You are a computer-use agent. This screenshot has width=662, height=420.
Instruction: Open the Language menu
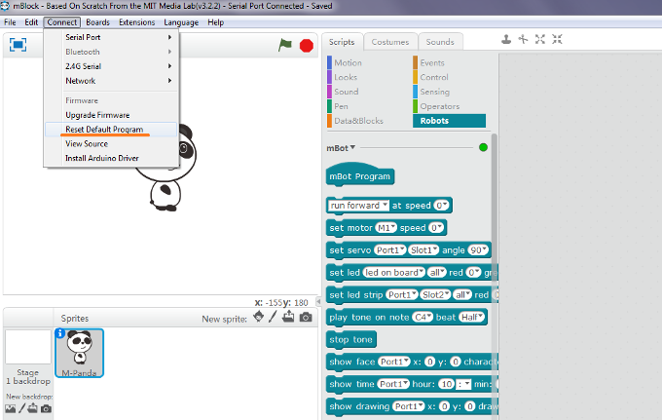tap(181, 22)
